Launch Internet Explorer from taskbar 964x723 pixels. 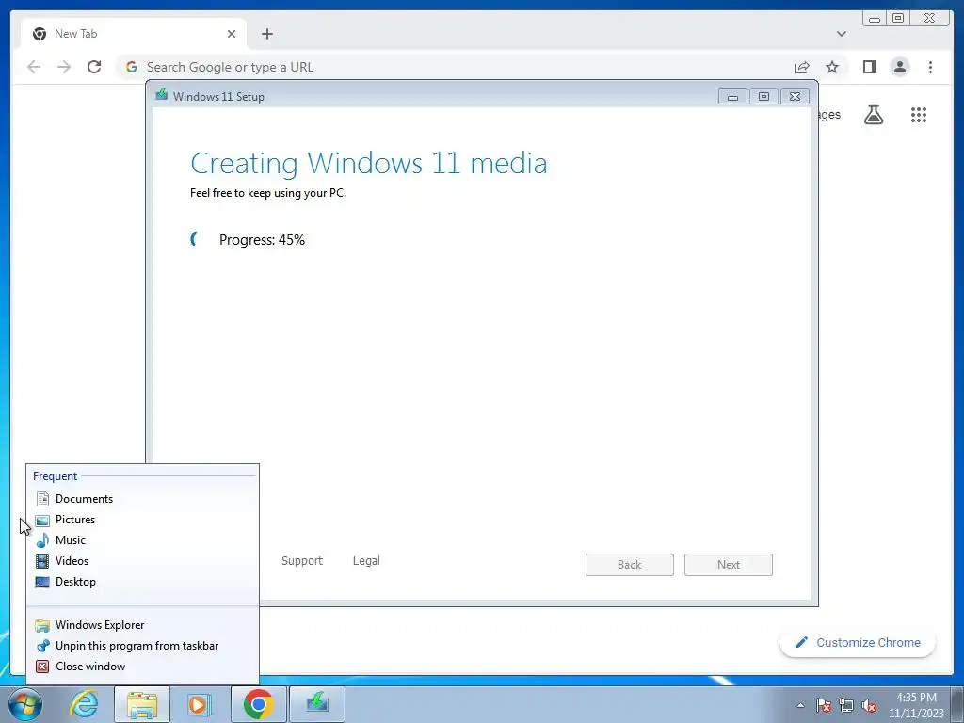85,704
